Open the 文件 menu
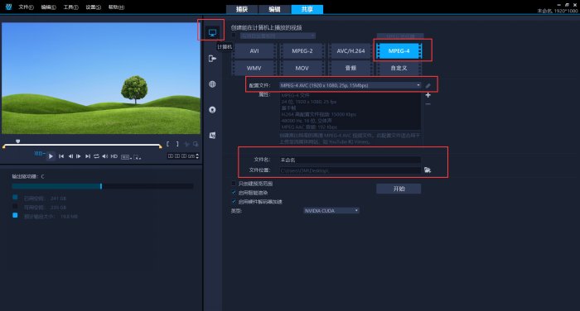This screenshot has height=311, width=580. coord(26,7)
